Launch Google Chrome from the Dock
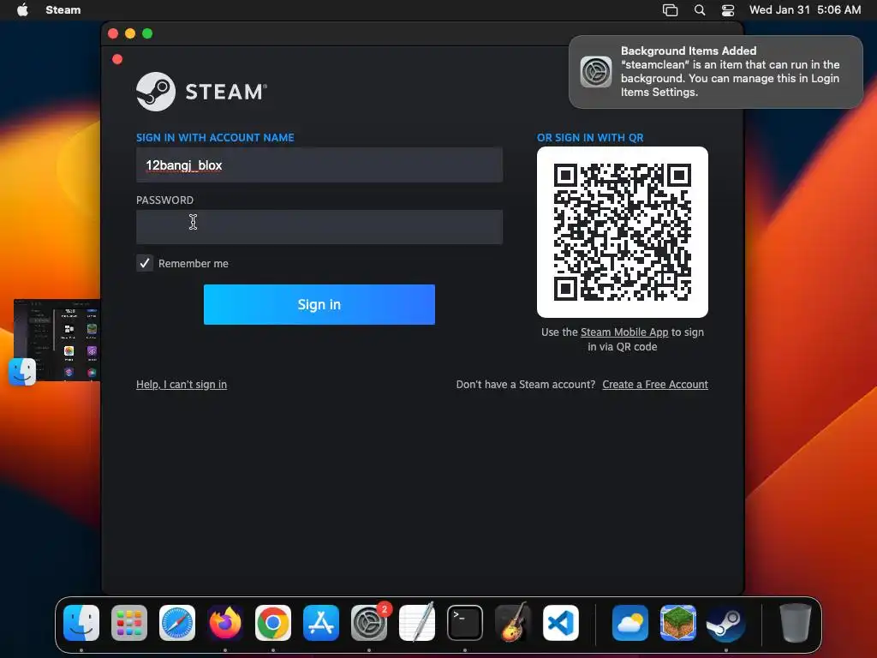Screen dimensions: 877x658 point(273,623)
